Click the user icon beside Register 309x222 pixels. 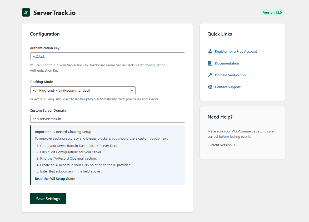[x=210, y=51]
